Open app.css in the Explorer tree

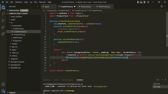pos(24,47)
